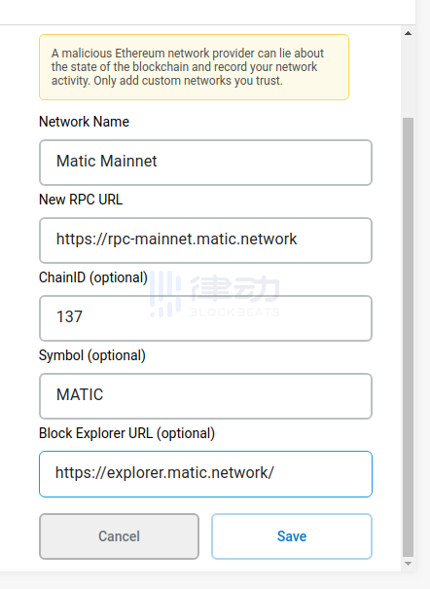Cancel adding the network
The image size is (430, 589).
coord(119,536)
